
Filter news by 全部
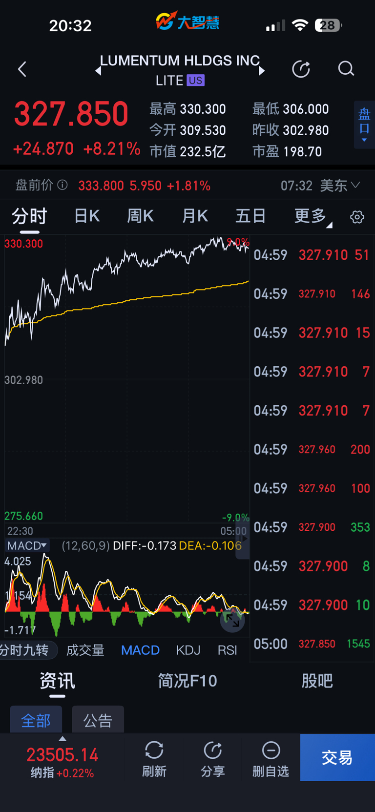point(36,719)
